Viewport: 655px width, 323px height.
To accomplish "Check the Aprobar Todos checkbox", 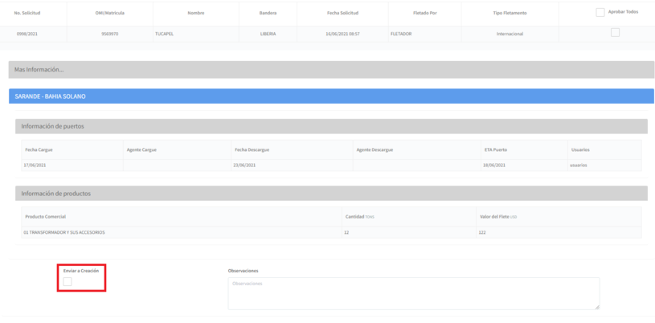I will tap(600, 13).
